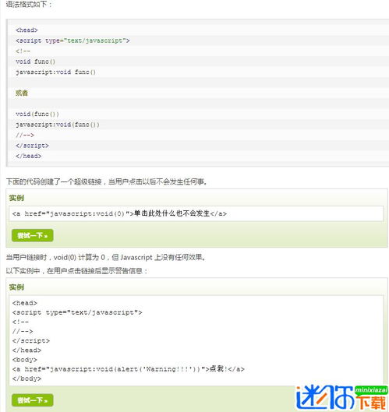Click the line 'javascript:void(func())'
Image resolution: width=389 pixels, height=412 pixels.
click(x=58, y=125)
